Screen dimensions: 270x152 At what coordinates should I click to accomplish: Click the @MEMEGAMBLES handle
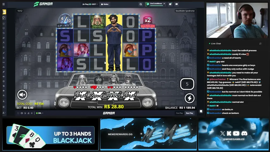tap(234, 139)
